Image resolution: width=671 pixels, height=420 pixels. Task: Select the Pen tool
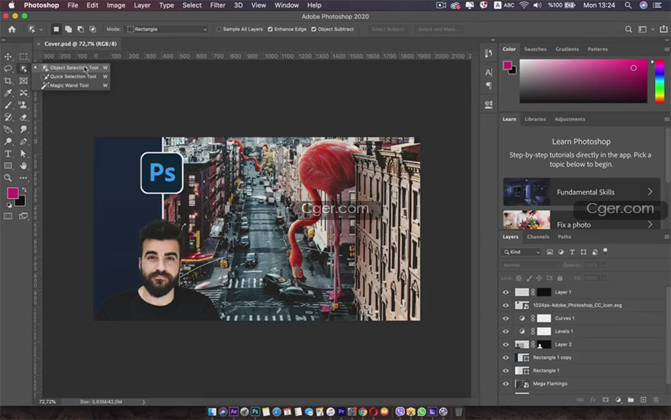(24, 142)
